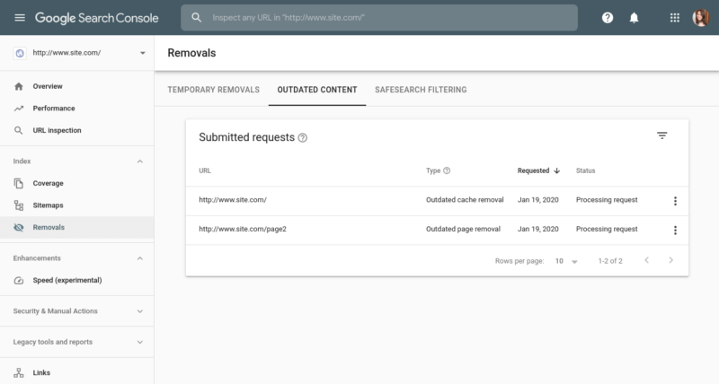Switch to SafeSearch Filtering tab

(421, 90)
